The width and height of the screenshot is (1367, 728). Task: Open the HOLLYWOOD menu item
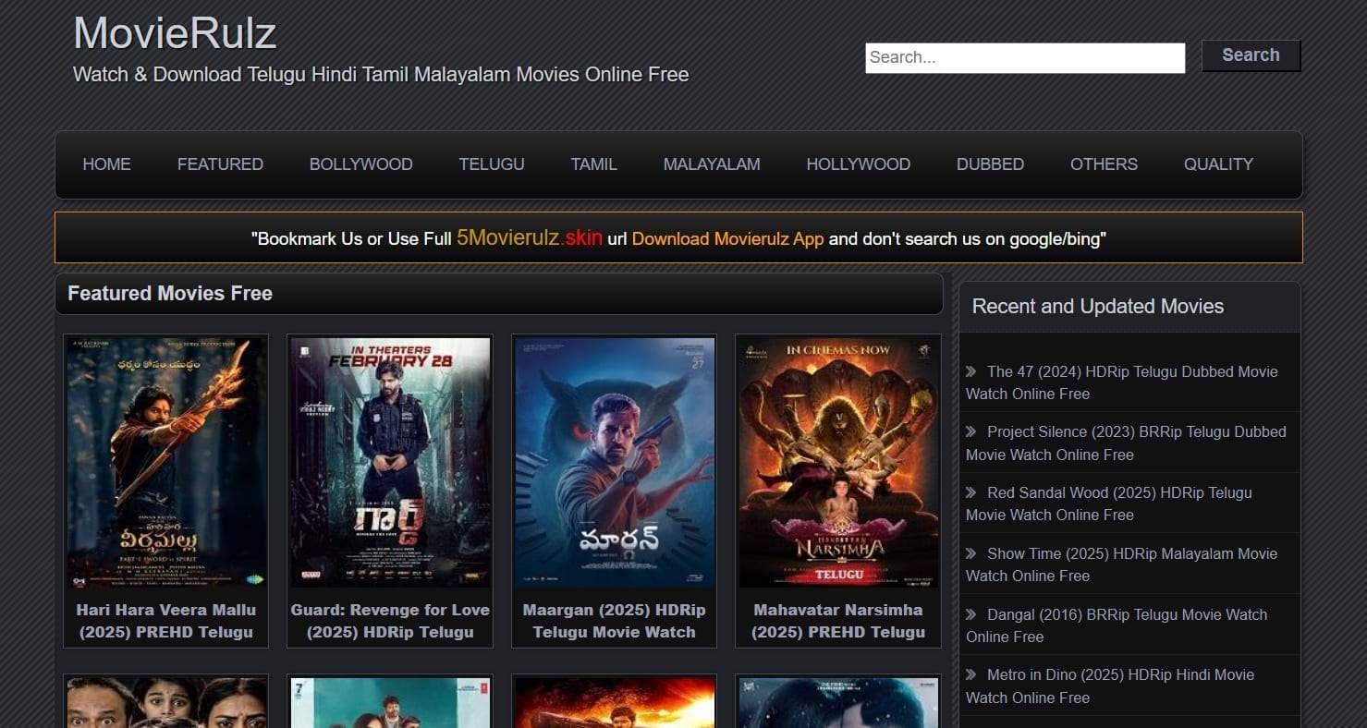pyautogui.click(x=858, y=164)
